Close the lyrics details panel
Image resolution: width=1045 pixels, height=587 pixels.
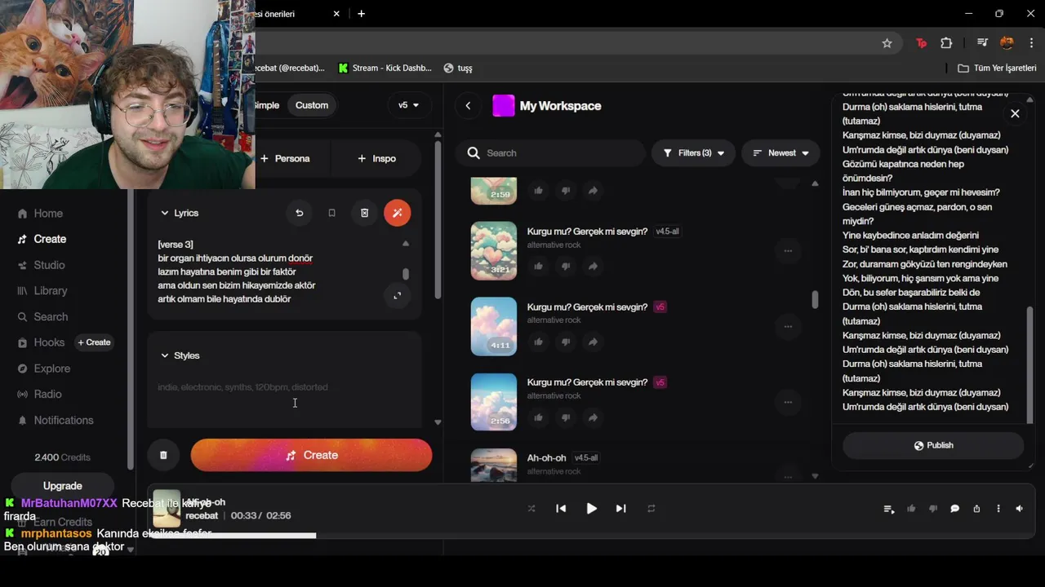pos(1015,113)
